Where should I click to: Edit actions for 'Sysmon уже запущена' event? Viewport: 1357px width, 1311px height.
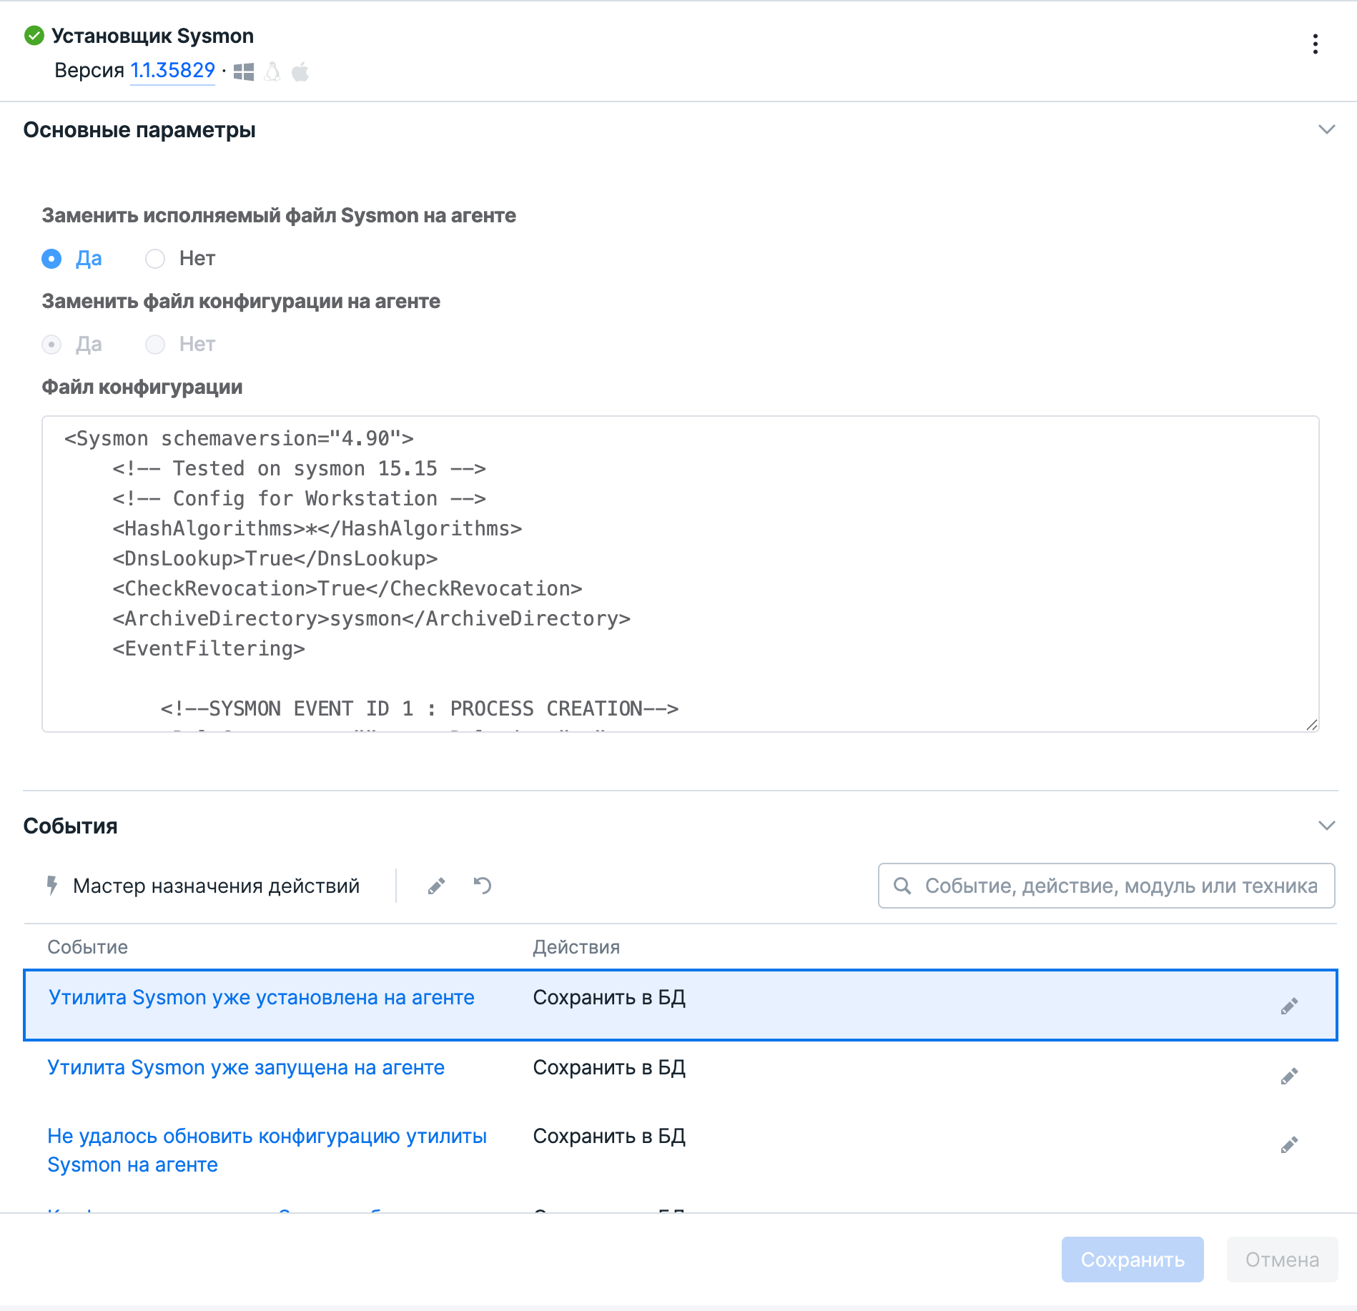(x=1289, y=1077)
